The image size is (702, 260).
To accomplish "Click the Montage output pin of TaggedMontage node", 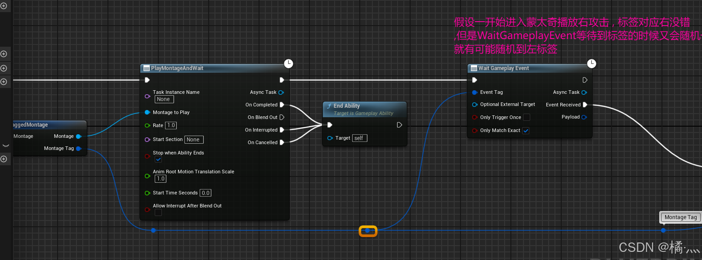I will 79,136.
